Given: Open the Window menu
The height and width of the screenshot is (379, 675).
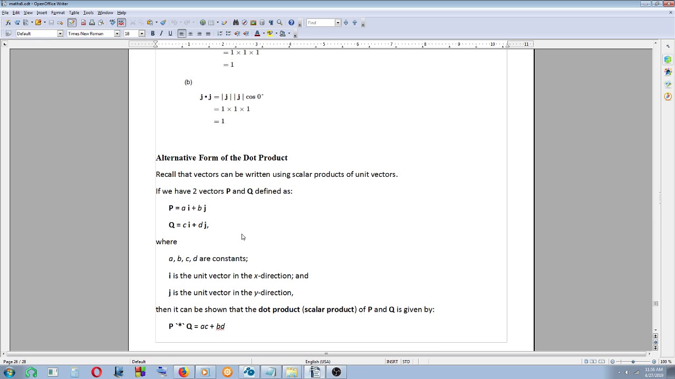Looking at the screenshot, I should point(105,13).
